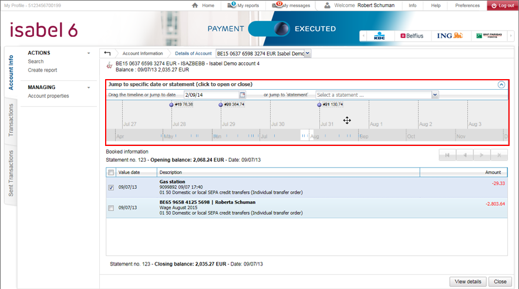Collapse the ACTIONS section arrow
The height and width of the screenshot is (289, 519).
[89, 53]
